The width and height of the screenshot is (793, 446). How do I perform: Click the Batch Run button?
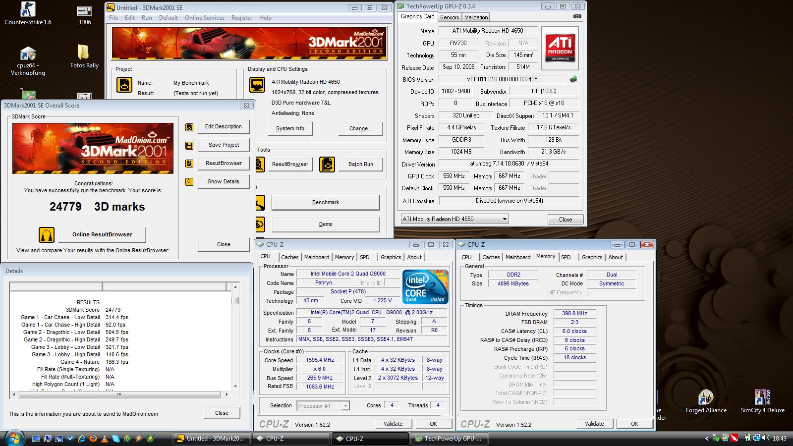[x=360, y=164]
